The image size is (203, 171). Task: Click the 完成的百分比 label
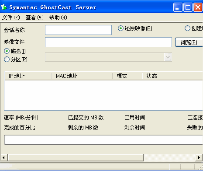(x=19, y=128)
